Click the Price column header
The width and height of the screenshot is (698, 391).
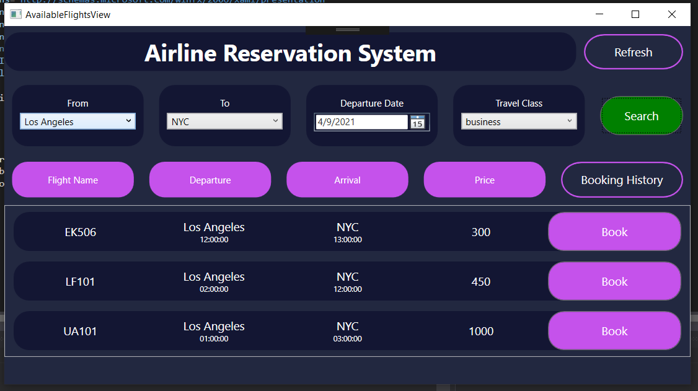pyautogui.click(x=484, y=180)
